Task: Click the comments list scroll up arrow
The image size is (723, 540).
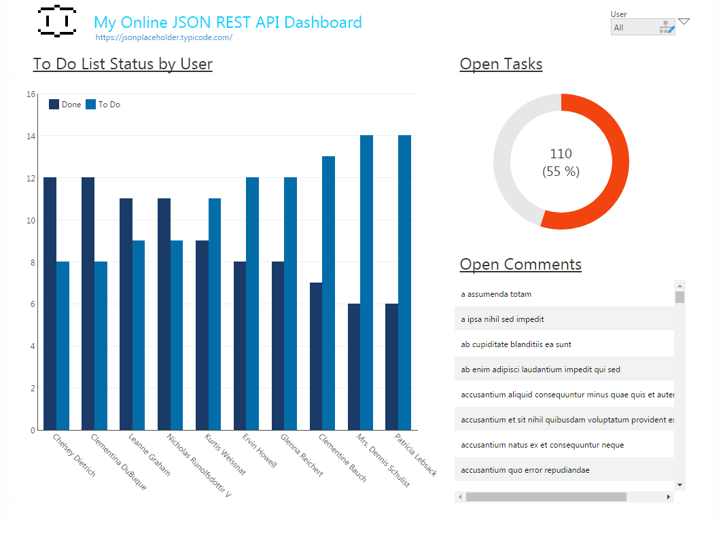Action: [680, 285]
